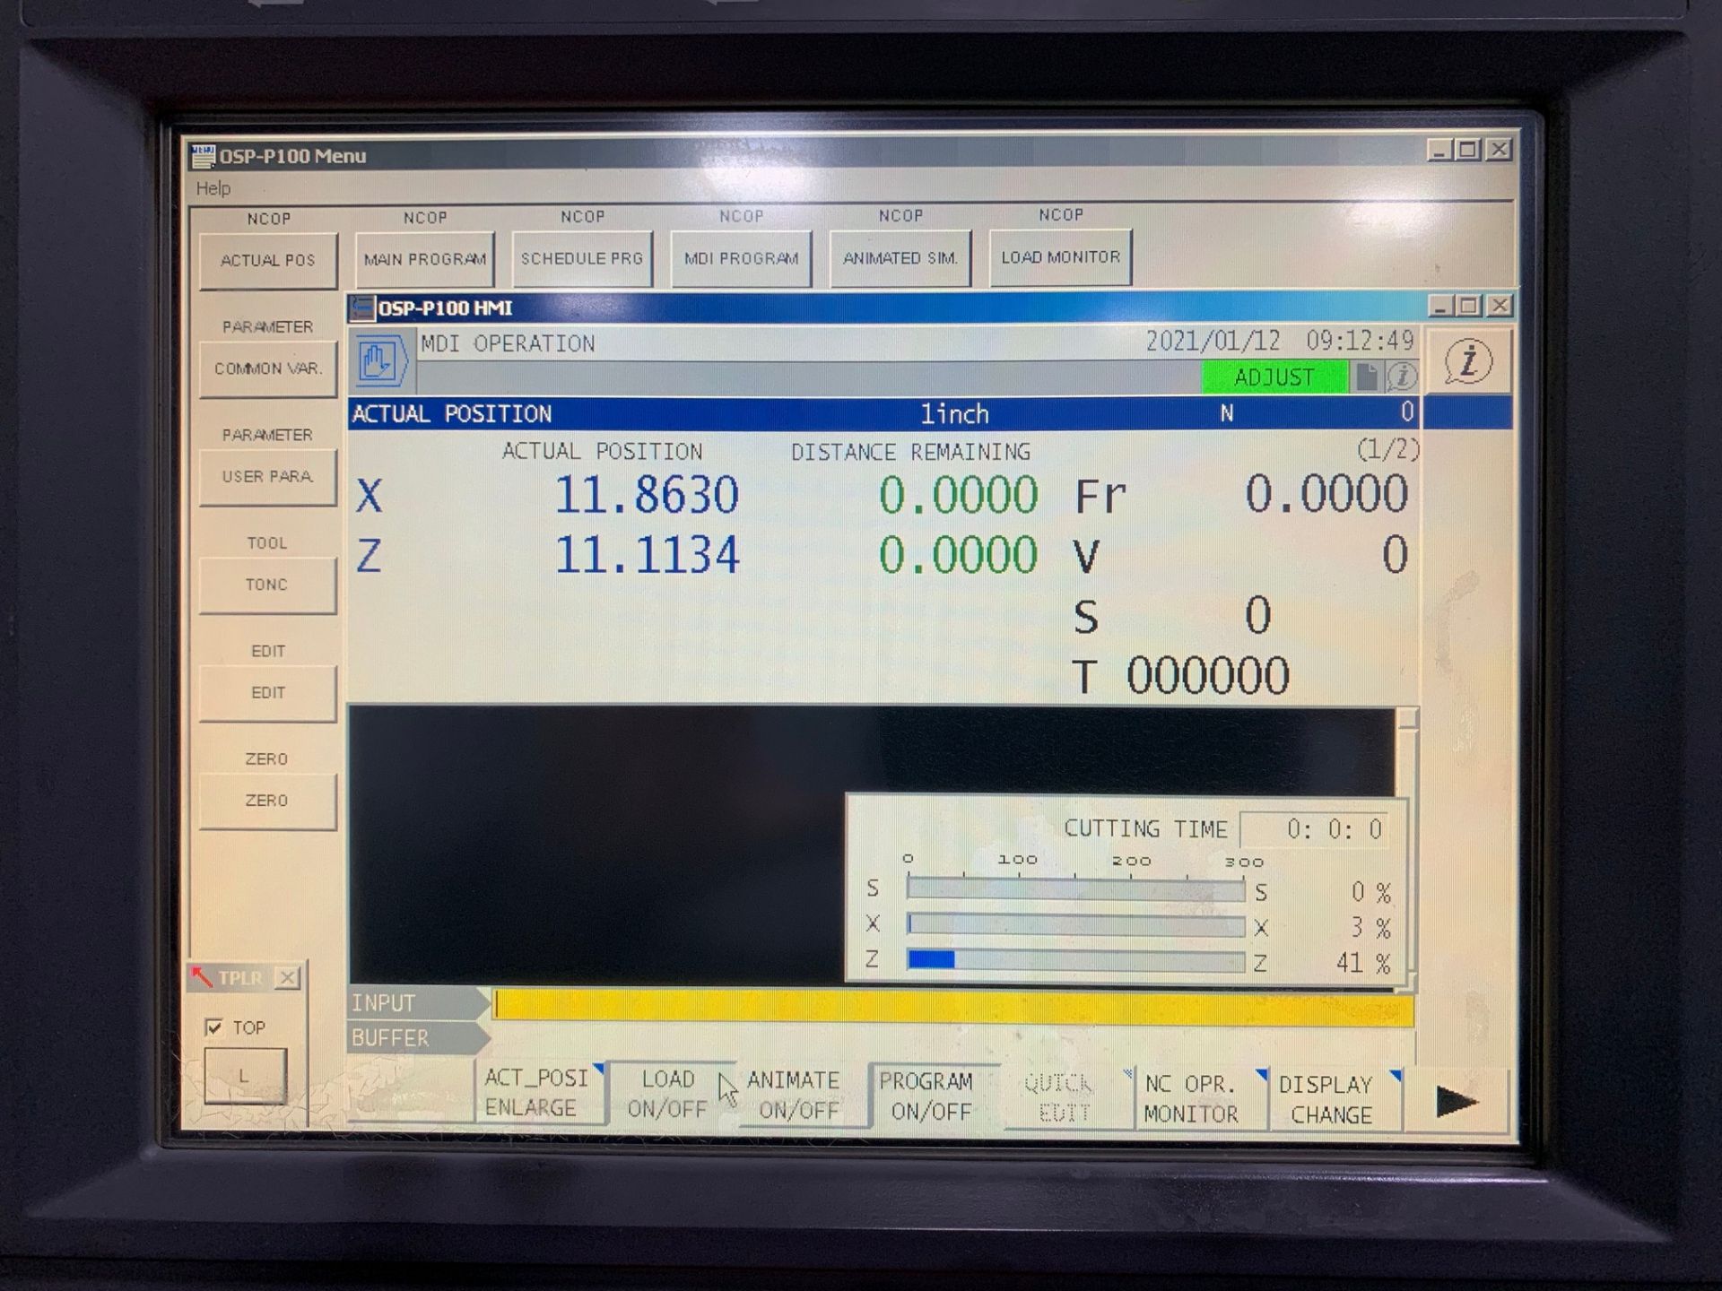Click the Z 41 % load value
Viewport: 1722px width, 1291px height.
[1363, 964]
